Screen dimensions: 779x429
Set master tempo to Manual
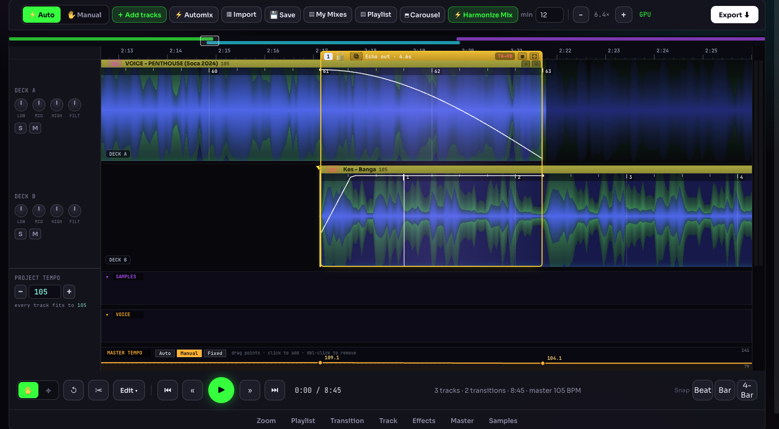(x=189, y=353)
